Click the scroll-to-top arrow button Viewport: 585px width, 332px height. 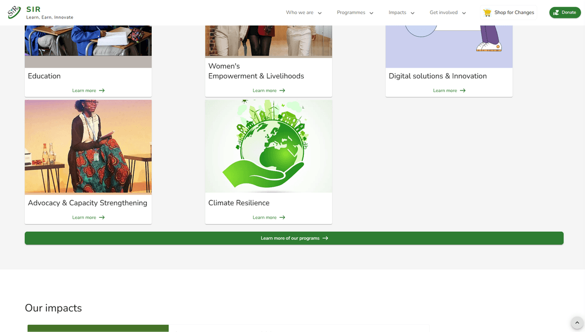[576, 323]
